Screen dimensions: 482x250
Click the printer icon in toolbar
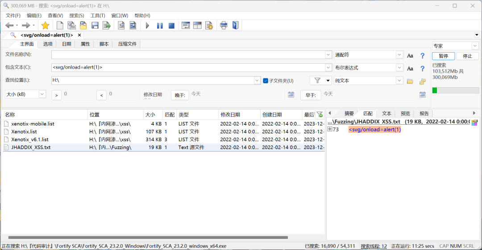(224, 25)
